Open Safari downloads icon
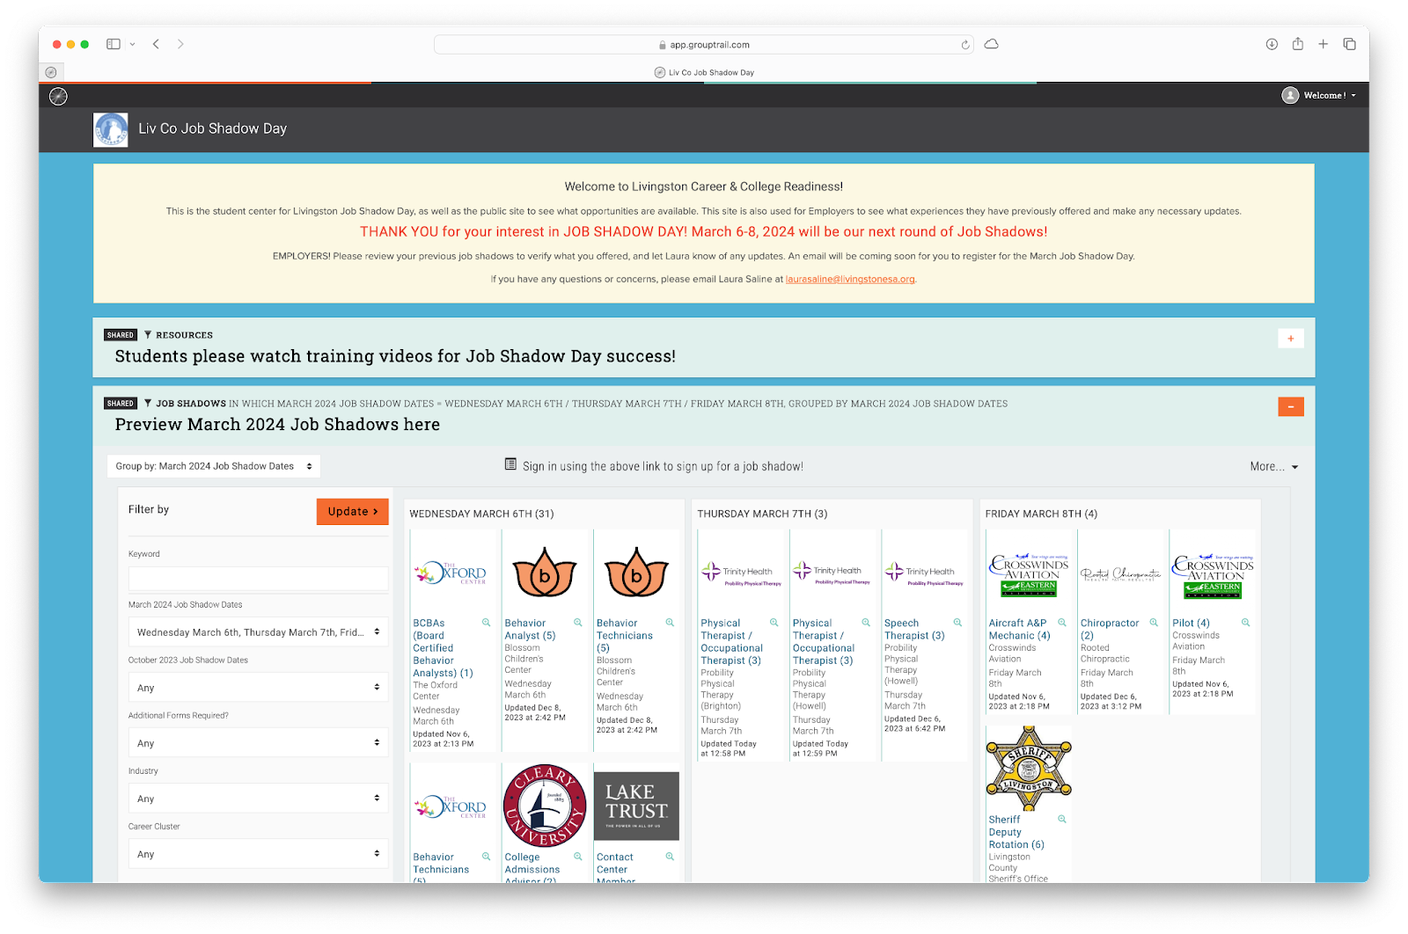 pyautogui.click(x=1272, y=44)
